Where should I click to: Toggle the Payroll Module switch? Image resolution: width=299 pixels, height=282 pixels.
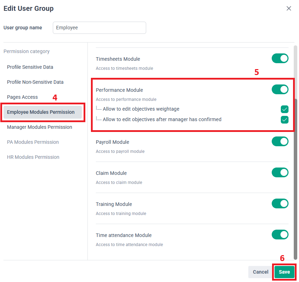tap(280, 141)
